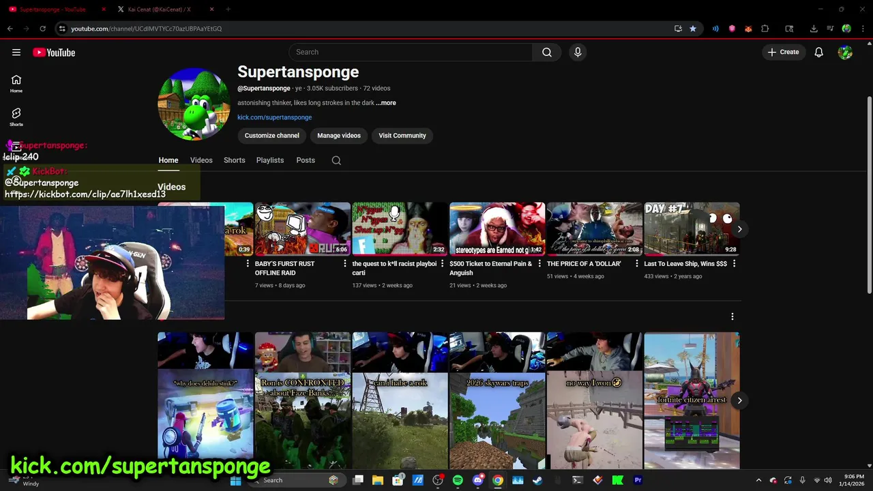
Task: Switch to the Videos channel tab
Action: 201,160
